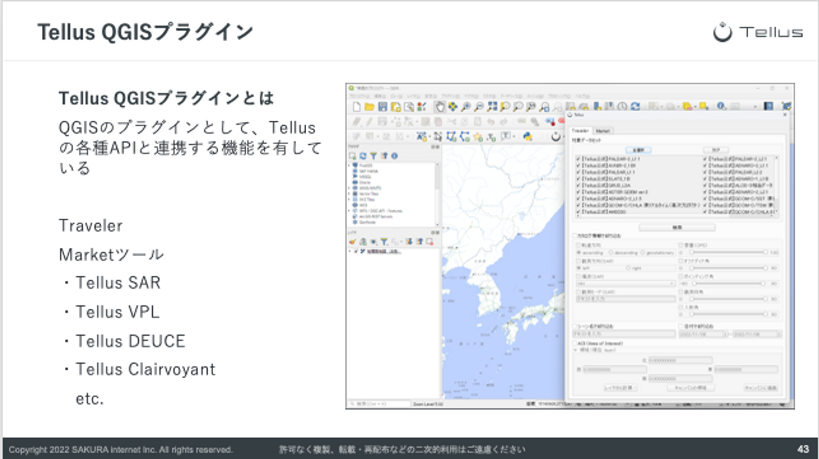Zoom to the active layer

(x=518, y=107)
